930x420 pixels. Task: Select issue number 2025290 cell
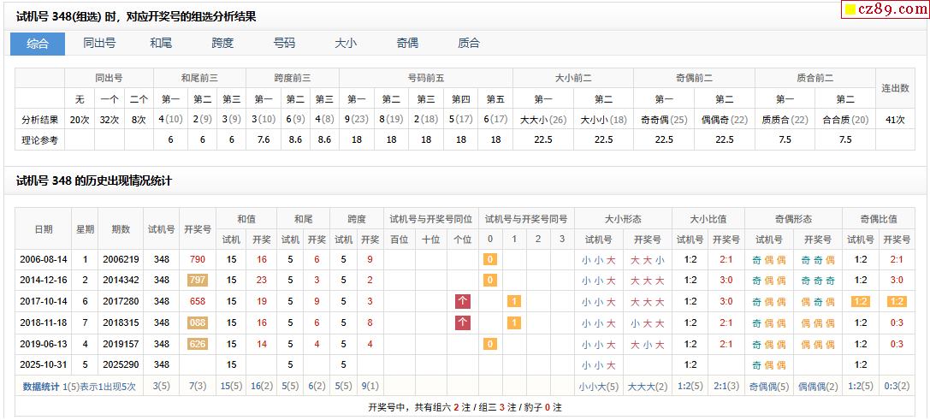119,364
